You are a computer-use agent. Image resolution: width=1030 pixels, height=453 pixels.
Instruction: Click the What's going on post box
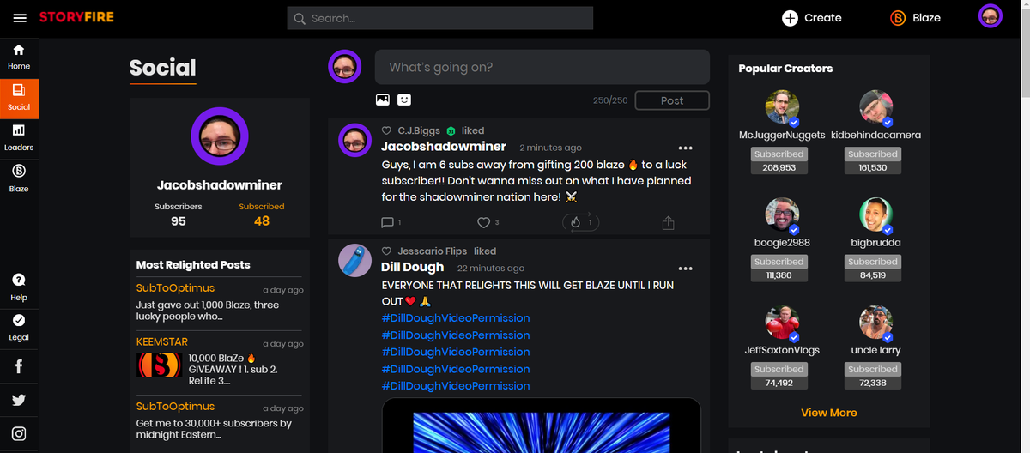542,67
